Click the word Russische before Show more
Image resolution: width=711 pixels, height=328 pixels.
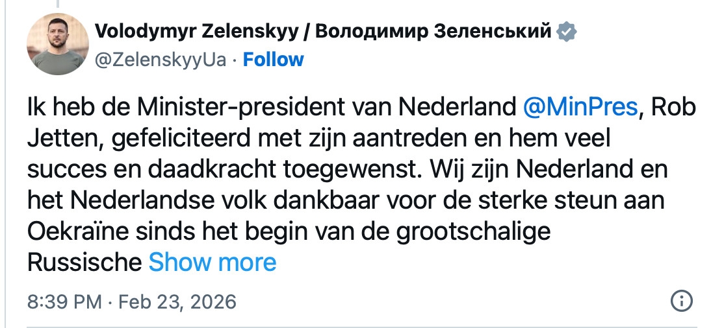point(84,262)
